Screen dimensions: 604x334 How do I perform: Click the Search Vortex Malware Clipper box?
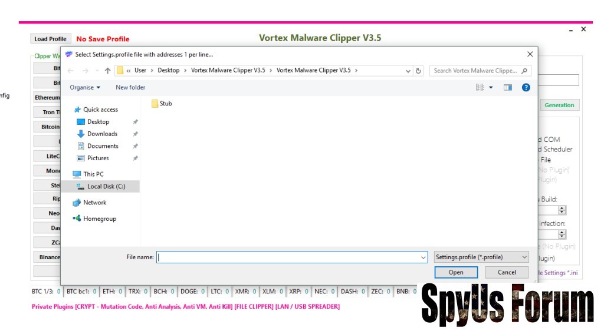pyautogui.click(x=475, y=71)
